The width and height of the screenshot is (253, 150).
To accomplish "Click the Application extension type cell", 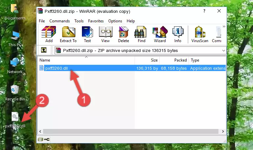I will coord(208,68).
